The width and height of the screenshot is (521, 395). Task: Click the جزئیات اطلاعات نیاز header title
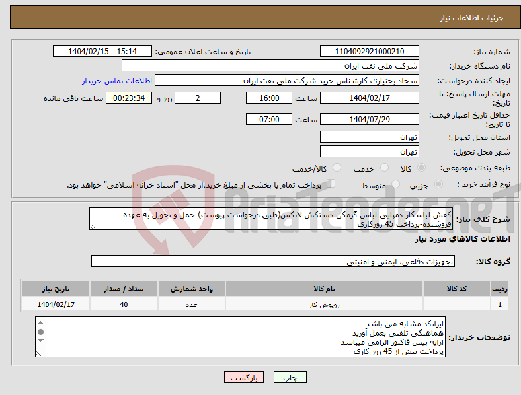coord(472,18)
